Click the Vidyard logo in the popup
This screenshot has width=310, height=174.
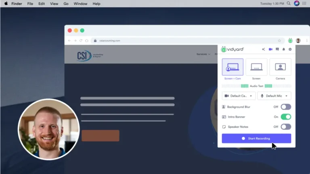coord(232,49)
